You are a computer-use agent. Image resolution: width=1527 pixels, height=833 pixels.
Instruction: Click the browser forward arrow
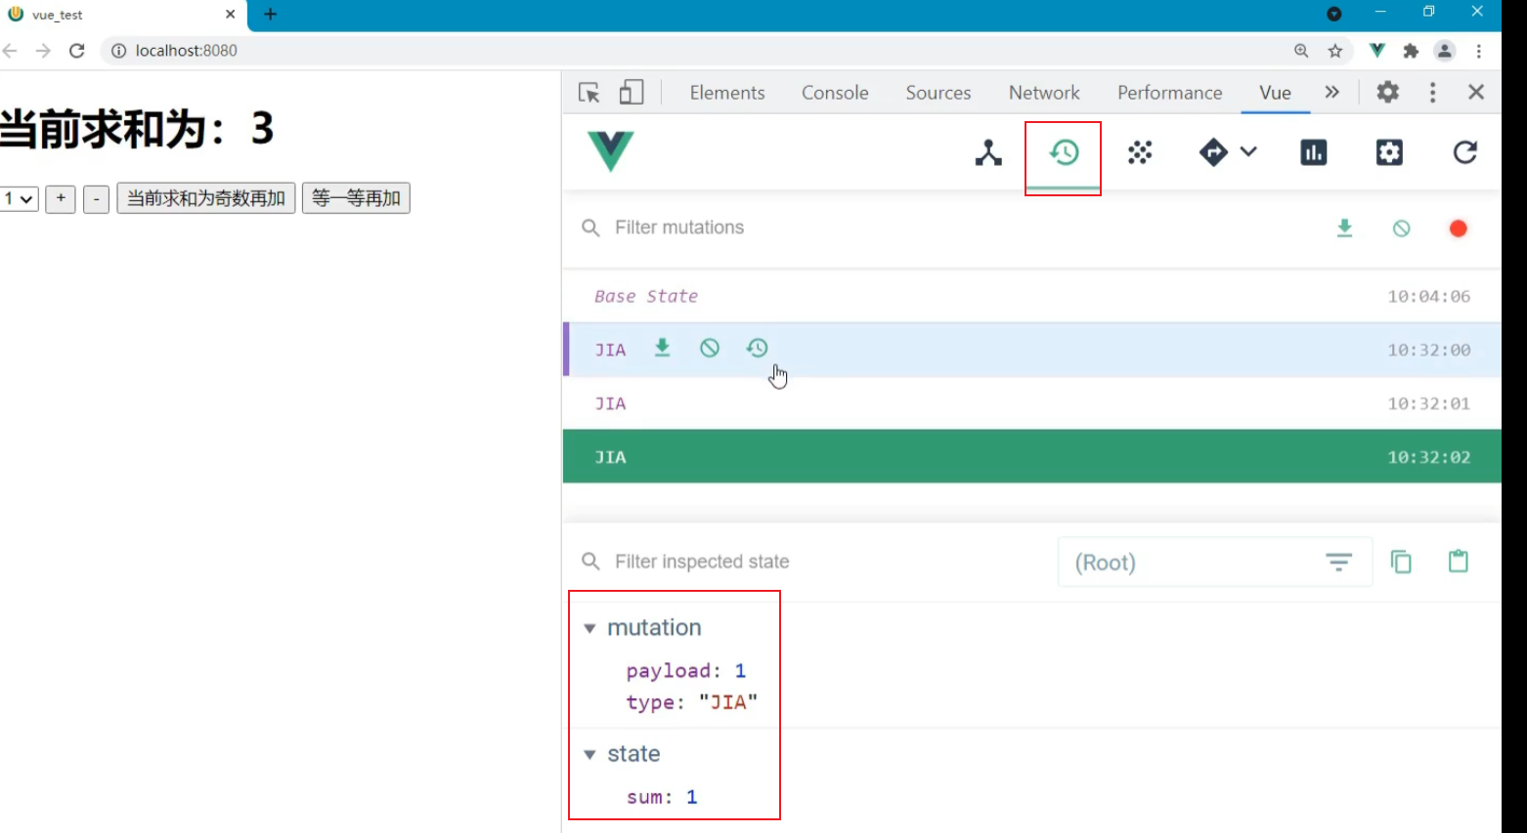coord(43,51)
